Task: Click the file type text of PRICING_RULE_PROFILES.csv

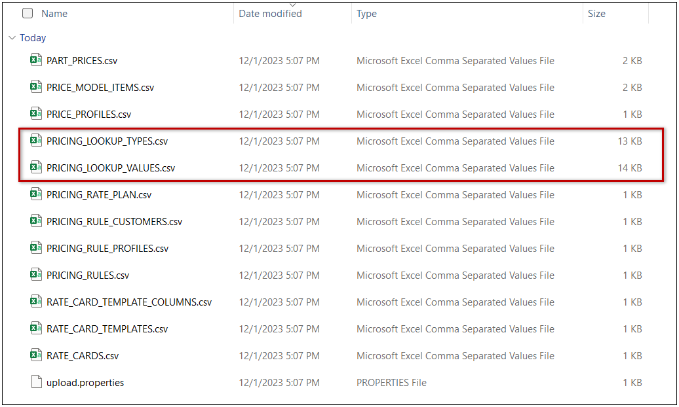Action: point(455,249)
